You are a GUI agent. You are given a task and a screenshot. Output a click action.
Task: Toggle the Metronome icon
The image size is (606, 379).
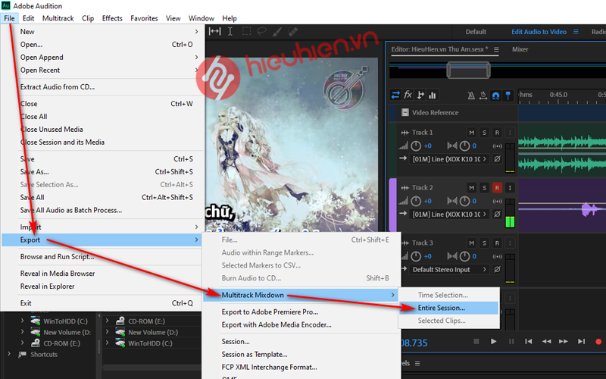click(x=471, y=96)
